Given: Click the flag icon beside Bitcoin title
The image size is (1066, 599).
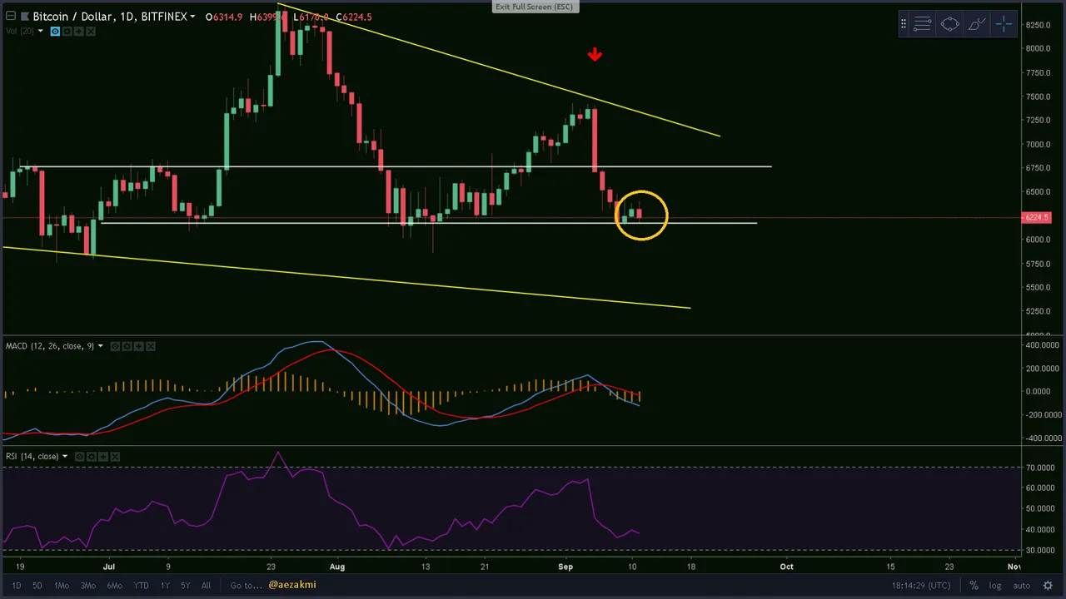Looking at the screenshot, I should (24, 17).
